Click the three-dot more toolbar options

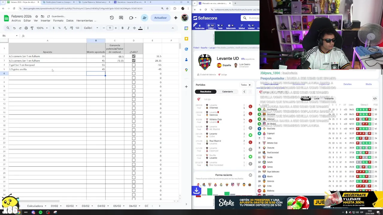[x=148, y=28]
